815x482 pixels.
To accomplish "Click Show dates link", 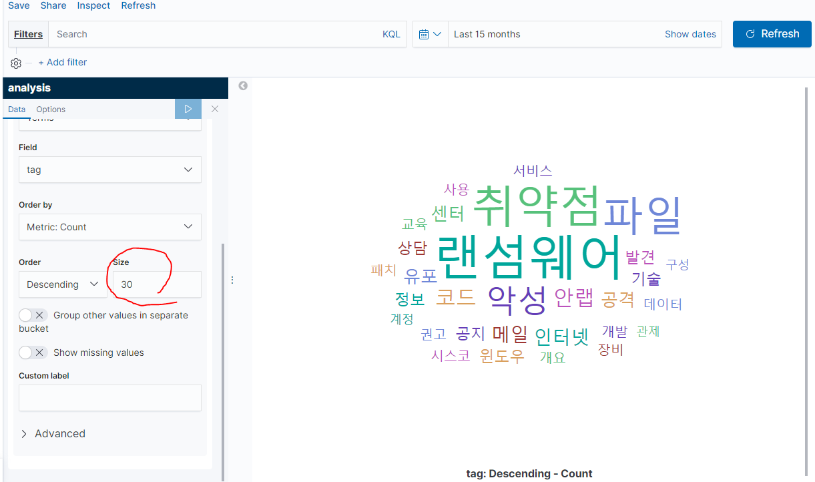I will (690, 34).
